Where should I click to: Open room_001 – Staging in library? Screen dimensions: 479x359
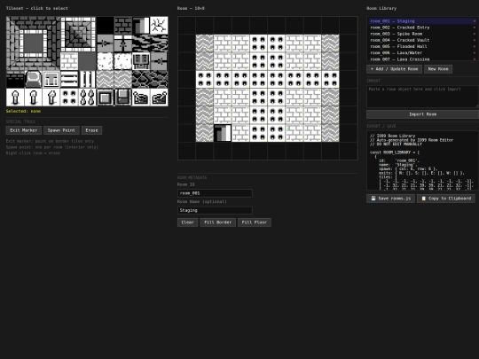tap(422, 21)
